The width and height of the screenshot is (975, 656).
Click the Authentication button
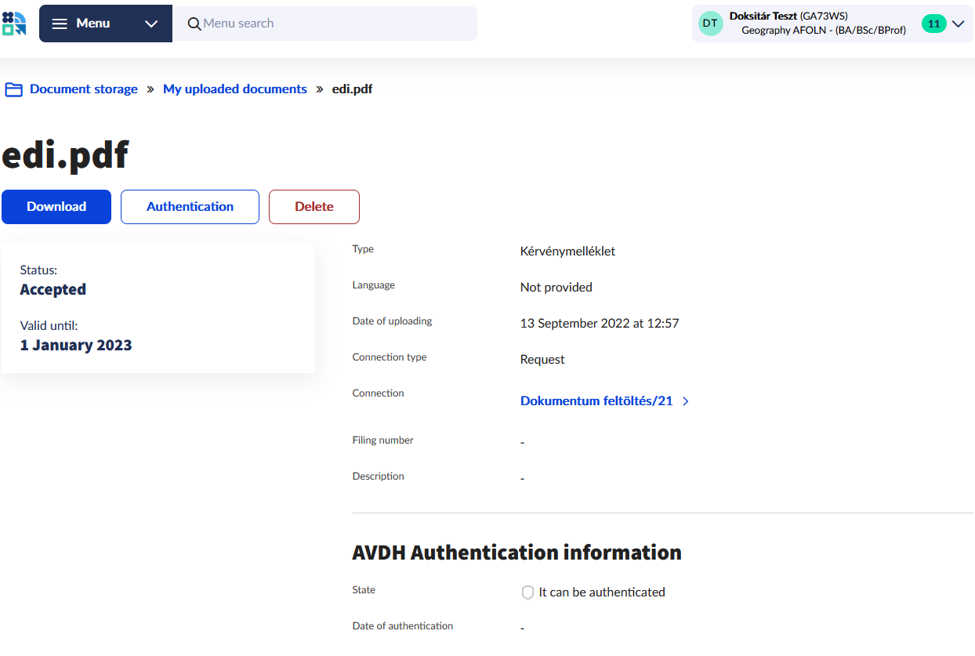[x=190, y=207]
